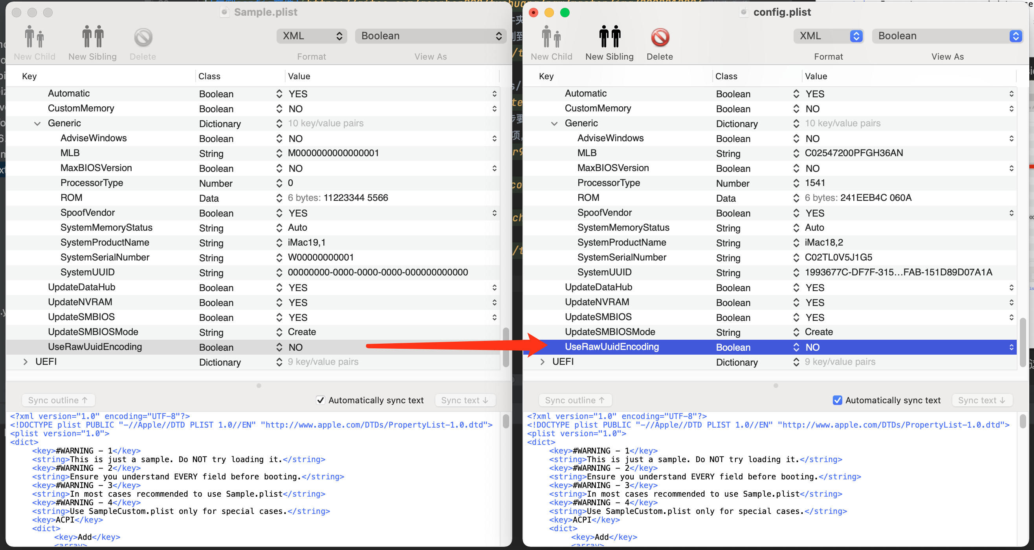Change MaxBIOSVersion value stepper in config.plist
Viewport: 1034px width, 550px height.
point(1011,168)
